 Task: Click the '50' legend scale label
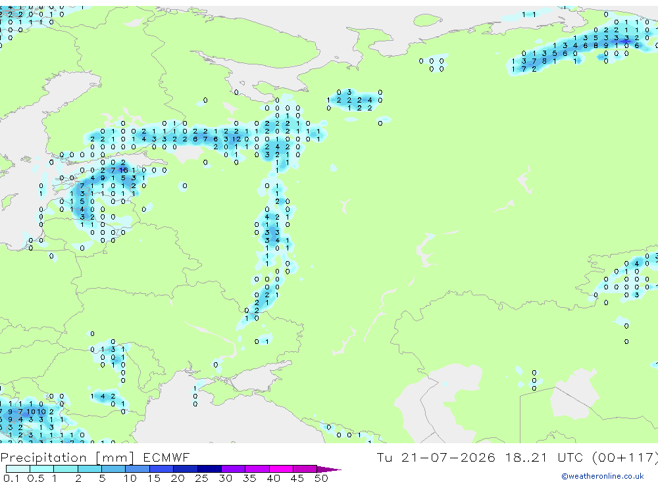pyautogui.click(x=321, y=478)
